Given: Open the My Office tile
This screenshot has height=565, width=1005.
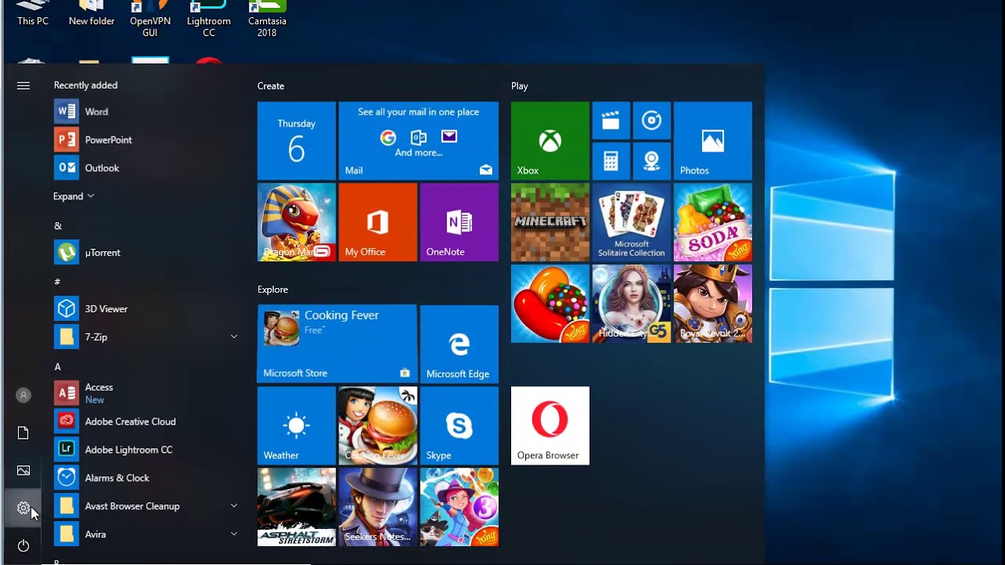Looking at the screenshot, I should (378, 222).
